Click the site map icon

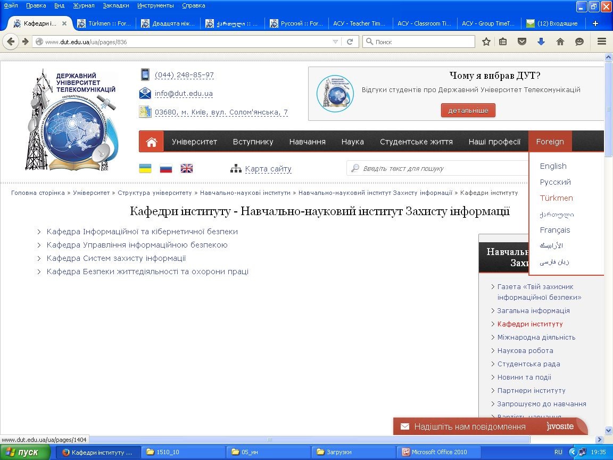236,169
